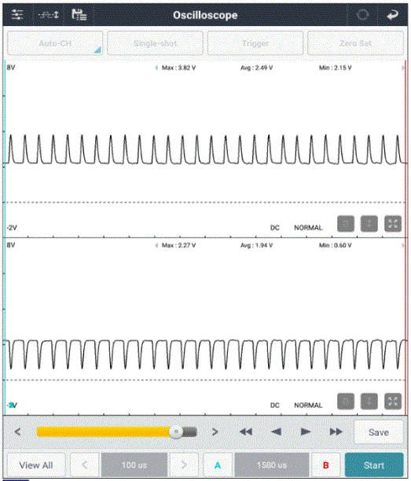The height and width of the screenshot is (481, 411).
Task: Click the refresh icon in the title bar
Action: coord(363,15)
